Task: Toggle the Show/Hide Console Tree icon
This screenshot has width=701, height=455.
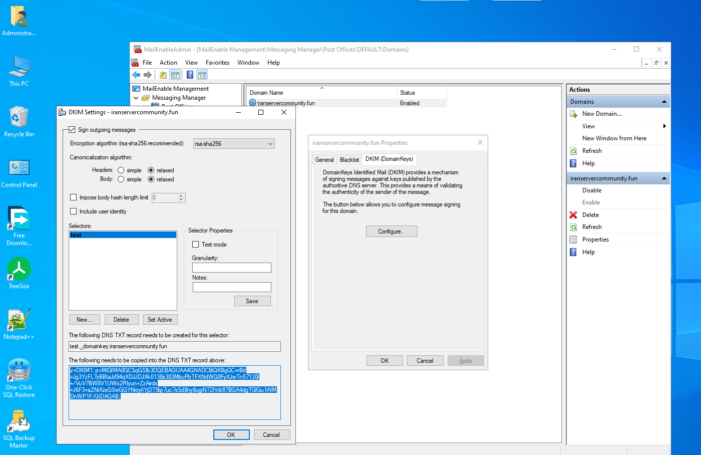Action: [x=175, y=75]
